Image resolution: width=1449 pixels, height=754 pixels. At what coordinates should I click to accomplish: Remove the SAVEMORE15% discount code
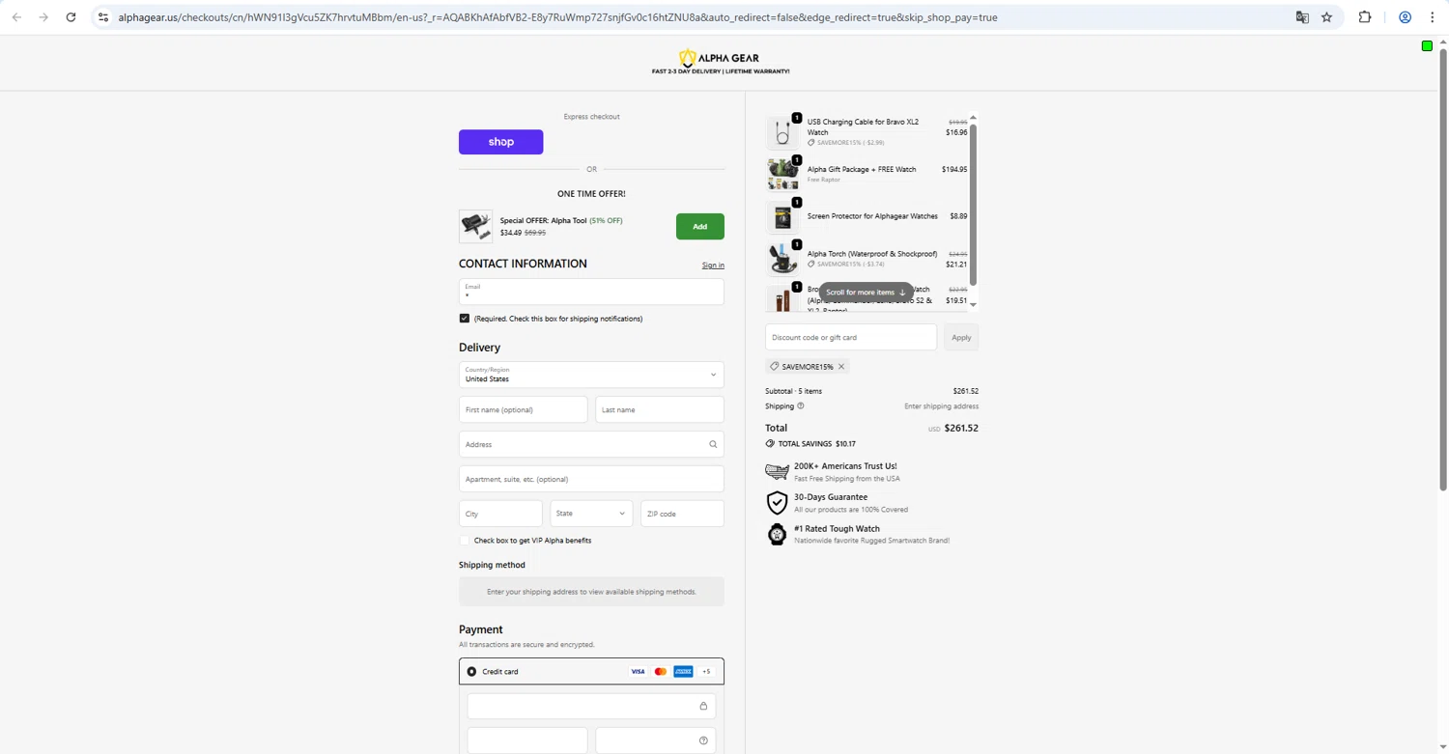[x=841, y=367]
